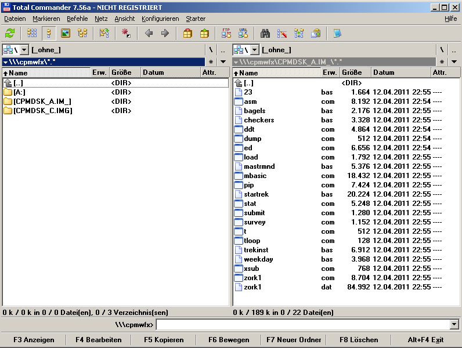The height and width of the screenshot is (348, 462).
Task: Click the right panel network drive icon
Action: pos(239,50)
